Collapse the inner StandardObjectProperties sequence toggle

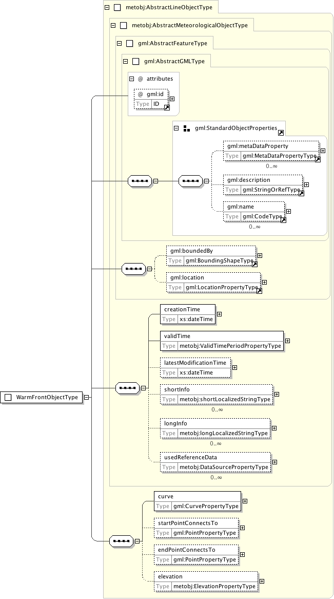point(207,181)
